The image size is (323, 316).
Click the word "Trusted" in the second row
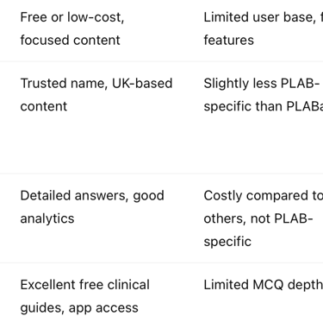pyautogui.click(x=44, y=84)
